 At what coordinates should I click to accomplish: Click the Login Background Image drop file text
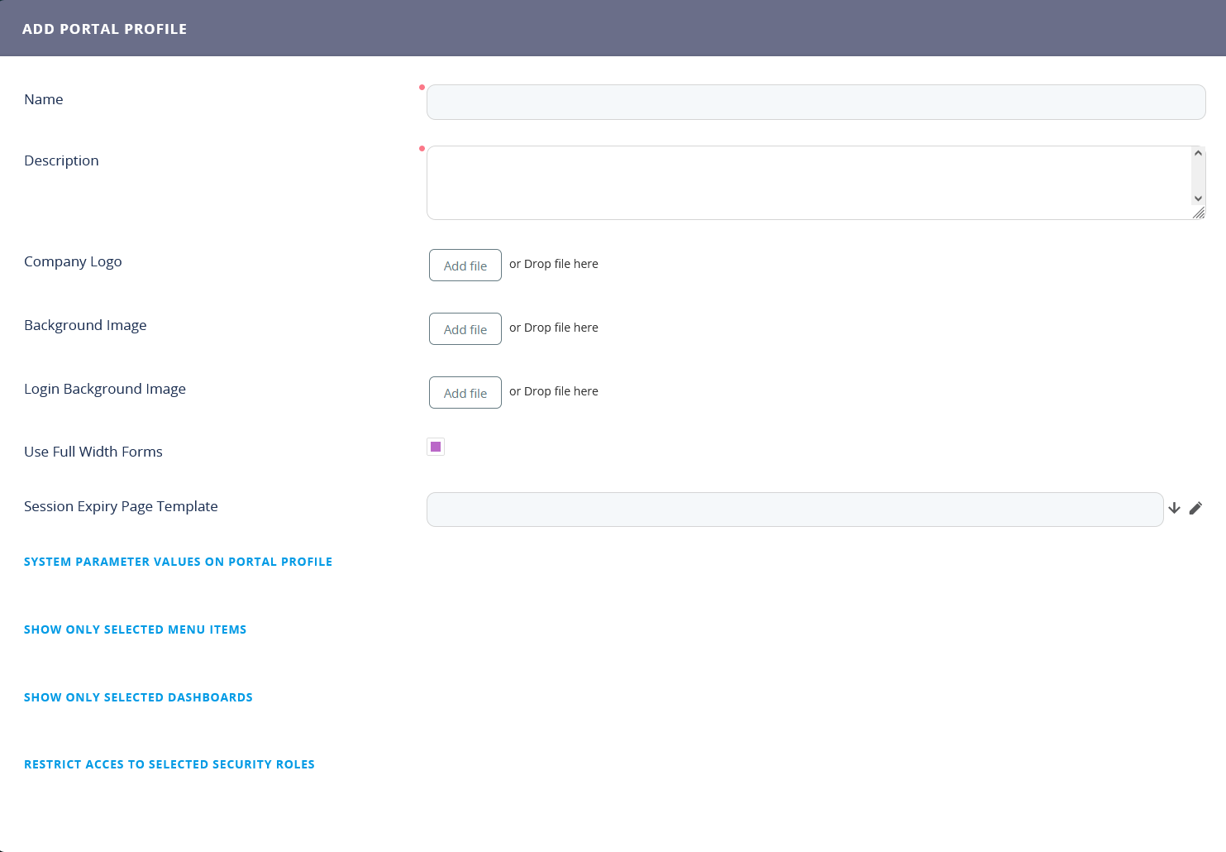(x=553, y=391)
